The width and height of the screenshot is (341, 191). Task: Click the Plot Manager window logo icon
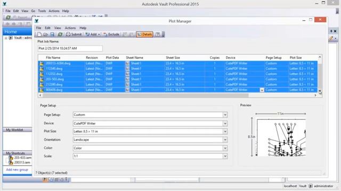coord(37,21)
